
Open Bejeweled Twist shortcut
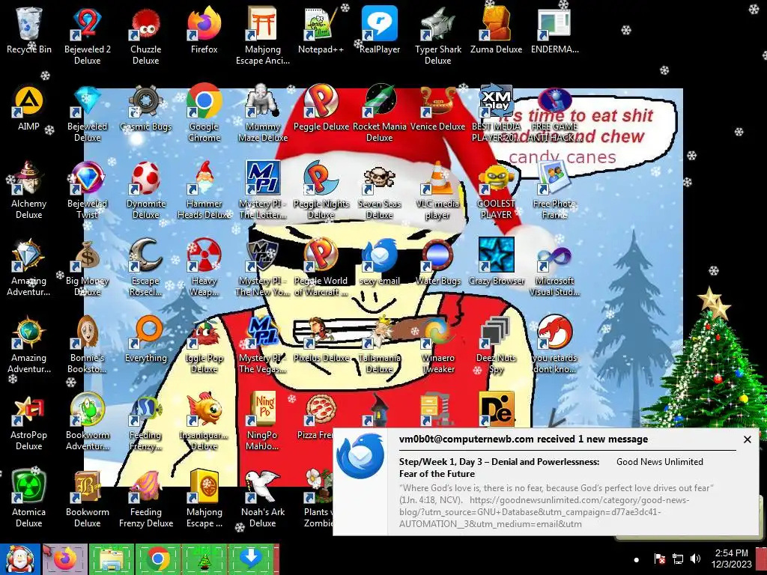pyautogui.click(x=87, y=189)
